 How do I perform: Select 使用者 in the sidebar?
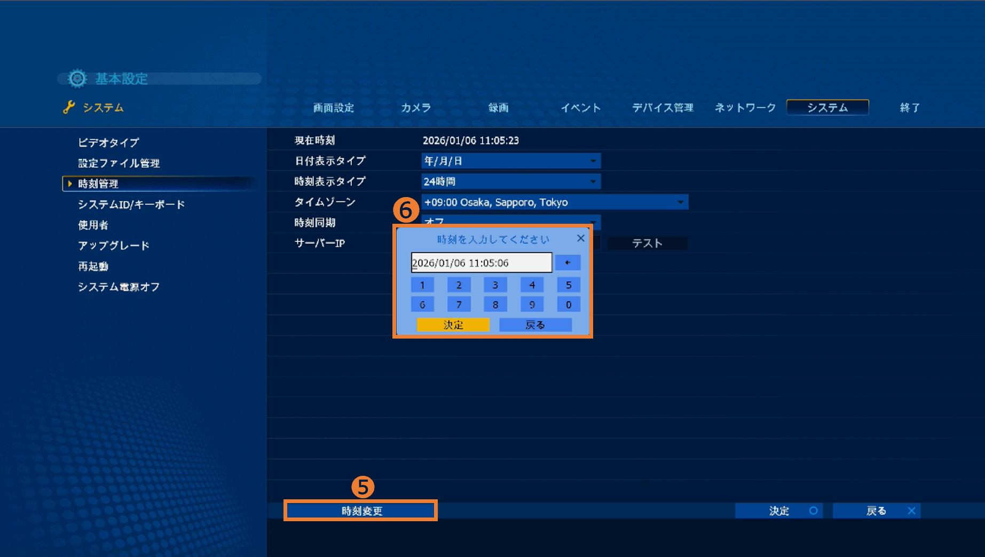[x=93, y=225]
